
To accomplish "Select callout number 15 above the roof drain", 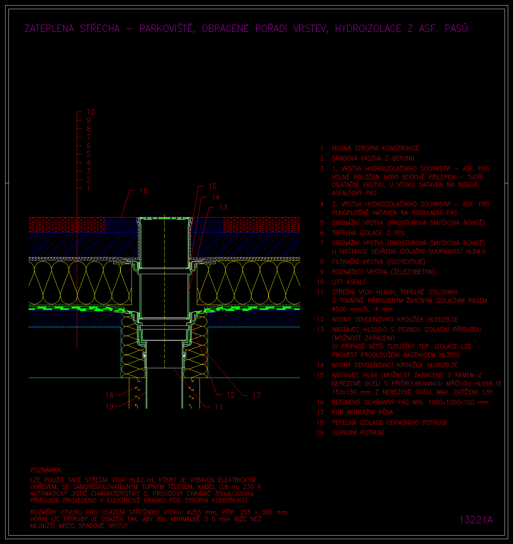I will point(212,186).
